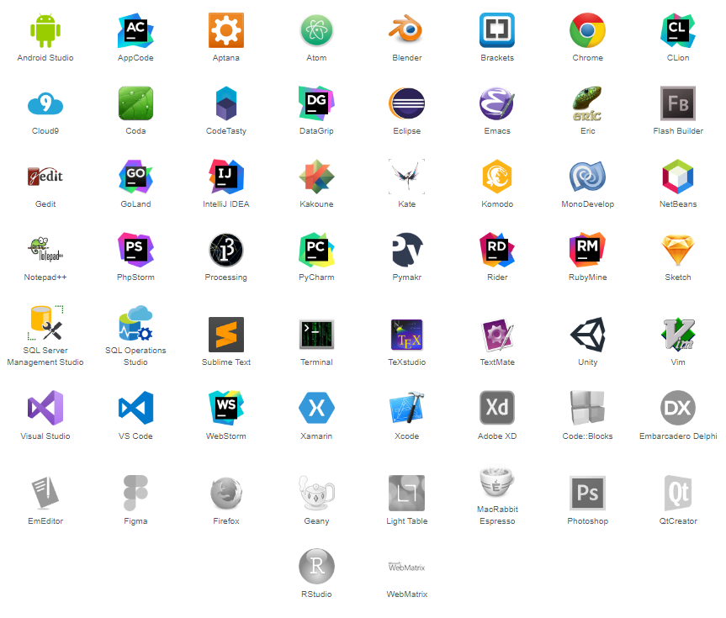726x618 pixels.
Task: Choose the Processing icon
Action: click(x=226, y=250)
